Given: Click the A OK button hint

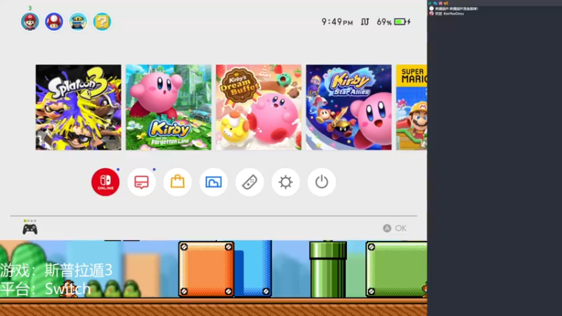Looking at the screenshot, I should (395, 228).
